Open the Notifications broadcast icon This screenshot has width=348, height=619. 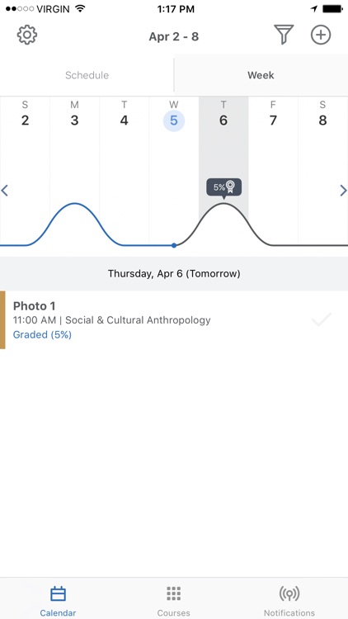pos(289,593)
